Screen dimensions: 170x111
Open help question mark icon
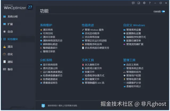(150, 3)
